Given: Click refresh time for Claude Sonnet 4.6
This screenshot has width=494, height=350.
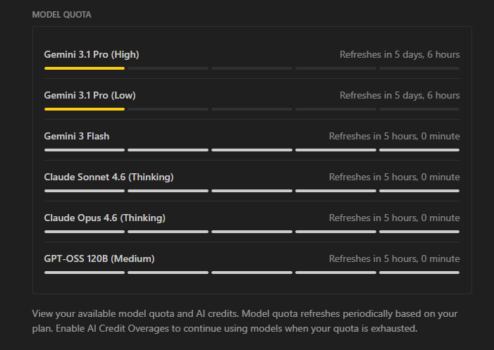Looking at the screenshot, I should point(394,177).
